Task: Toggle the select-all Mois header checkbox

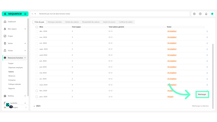Action: 37,27
